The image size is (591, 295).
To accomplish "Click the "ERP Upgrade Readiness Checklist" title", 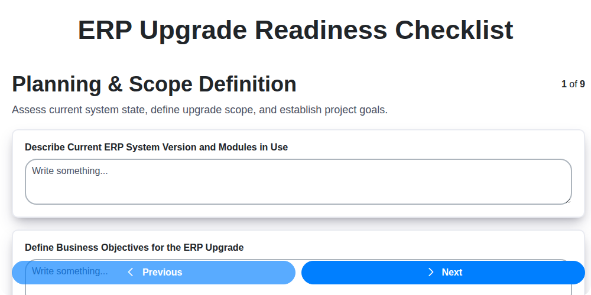I will pos(295,30).
